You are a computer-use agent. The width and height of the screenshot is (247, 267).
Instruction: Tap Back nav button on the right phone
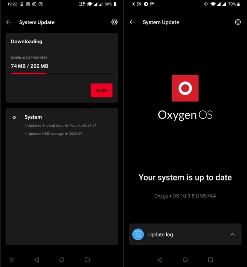pos(160,260)
